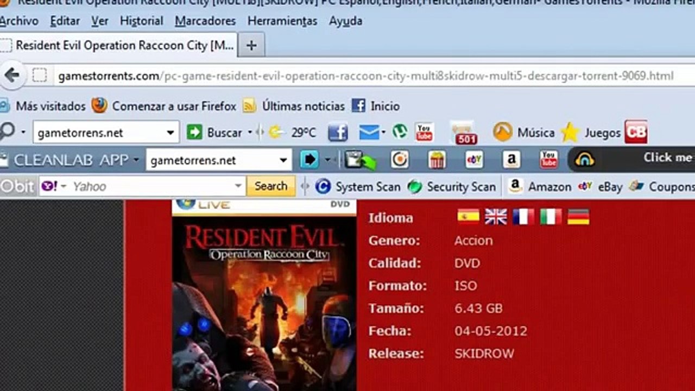
Task: Click the IObit toolbar logo
Action: [x=18, y=186]
